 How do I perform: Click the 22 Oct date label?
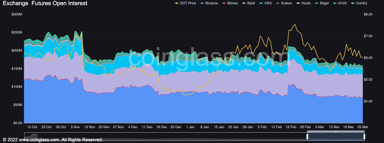pos(46,127)
